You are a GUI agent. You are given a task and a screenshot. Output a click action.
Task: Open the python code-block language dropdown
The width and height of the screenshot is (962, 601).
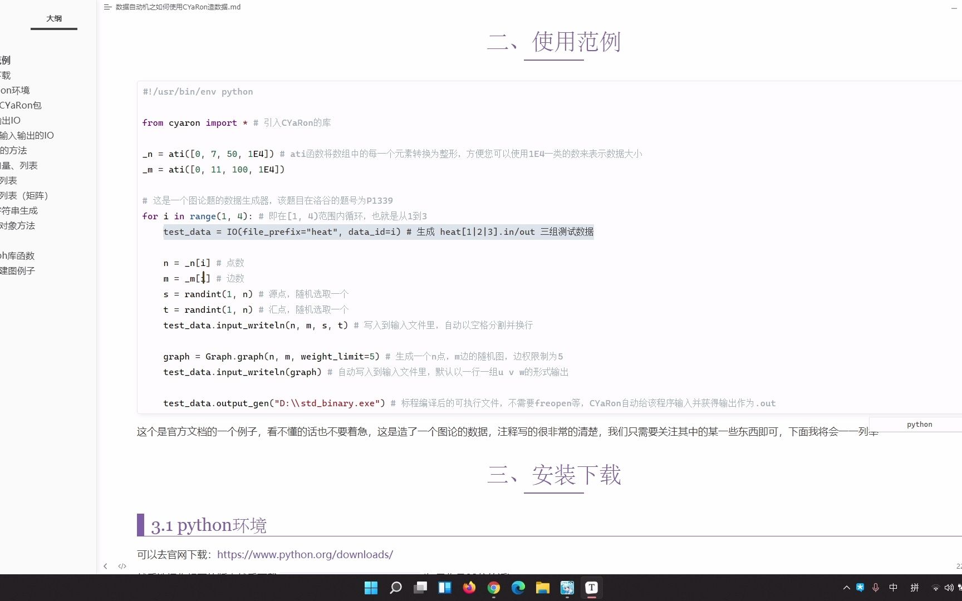919,424
